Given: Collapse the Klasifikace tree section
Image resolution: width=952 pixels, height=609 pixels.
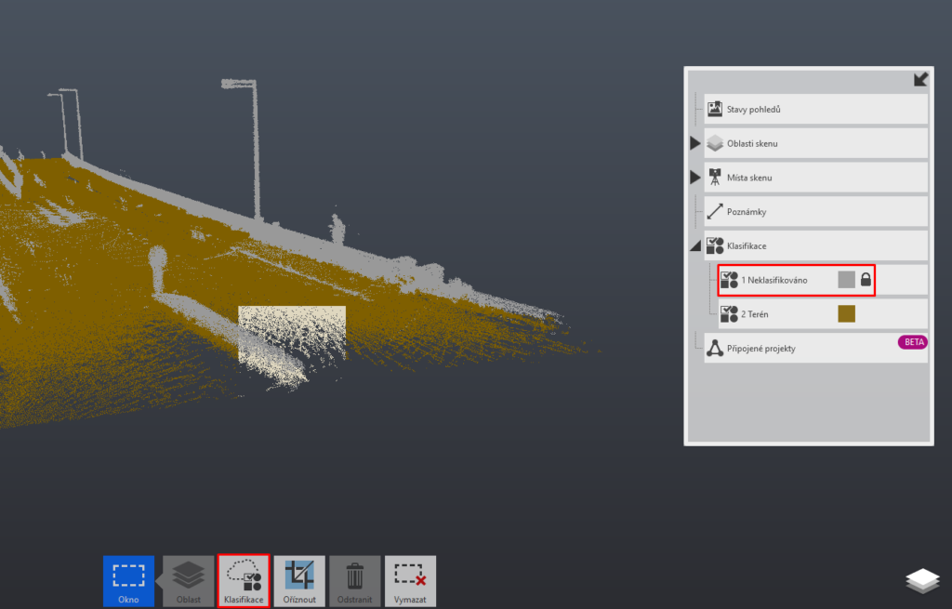Looking at the screenshot, I should [694, 246].
